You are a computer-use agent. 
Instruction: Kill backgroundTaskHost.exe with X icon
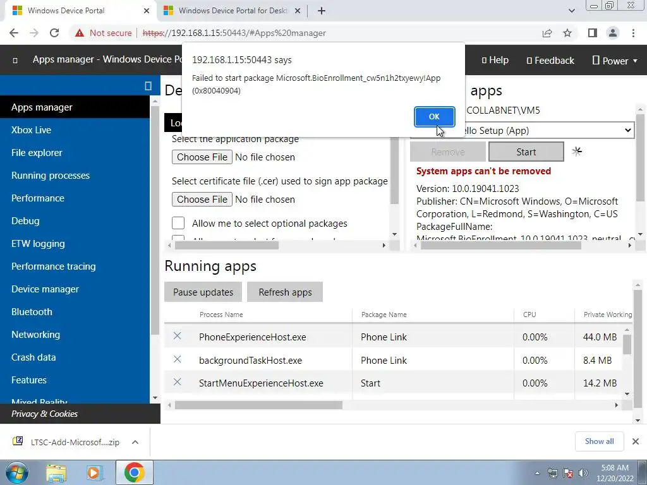[178, 359]
